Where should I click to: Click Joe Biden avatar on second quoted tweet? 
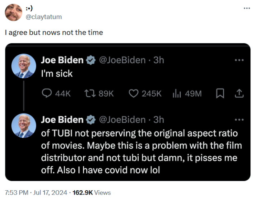[x=24, y=126]
